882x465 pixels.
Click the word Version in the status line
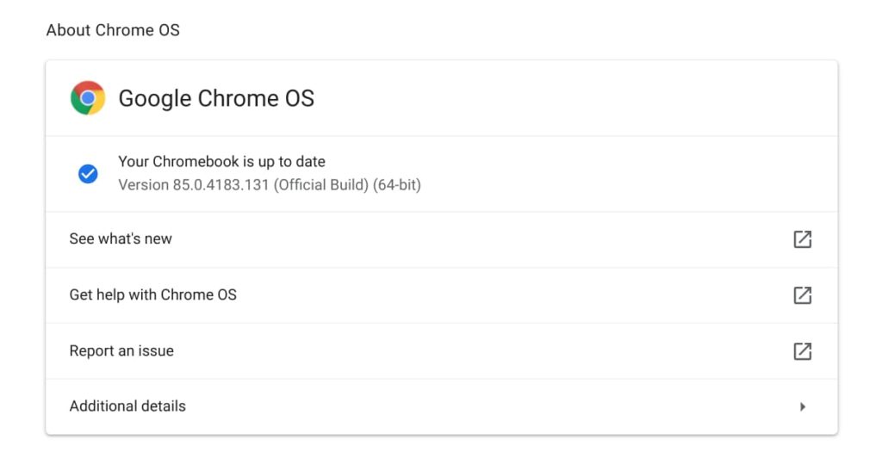144,185
